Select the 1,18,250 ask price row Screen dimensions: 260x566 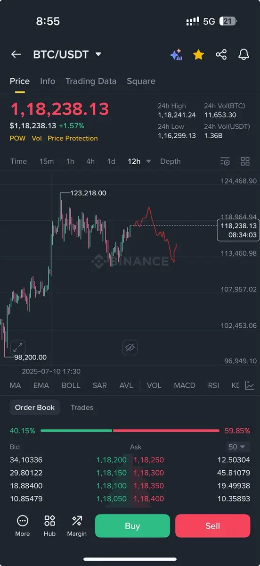[192, 460]
